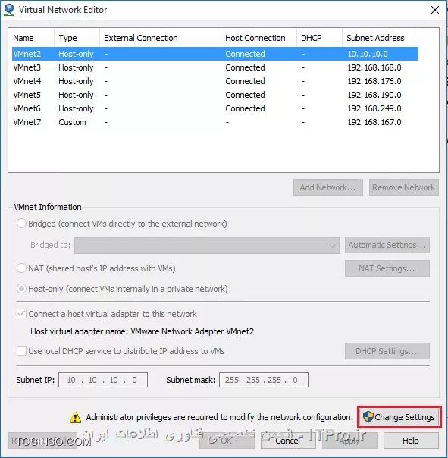Focus the Subnet IP input field
The width and height of the screenshot is (448, 458).
point(103,380)
